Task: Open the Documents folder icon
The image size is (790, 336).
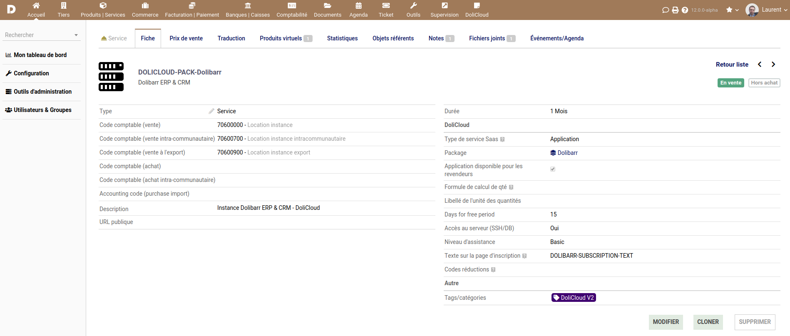Action: 328,5
